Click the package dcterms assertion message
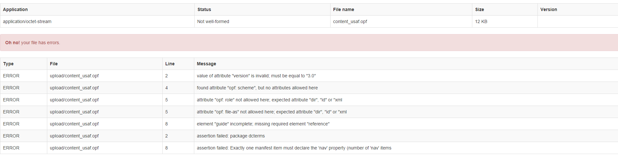618x155 pixels. [x=231, y=136]
